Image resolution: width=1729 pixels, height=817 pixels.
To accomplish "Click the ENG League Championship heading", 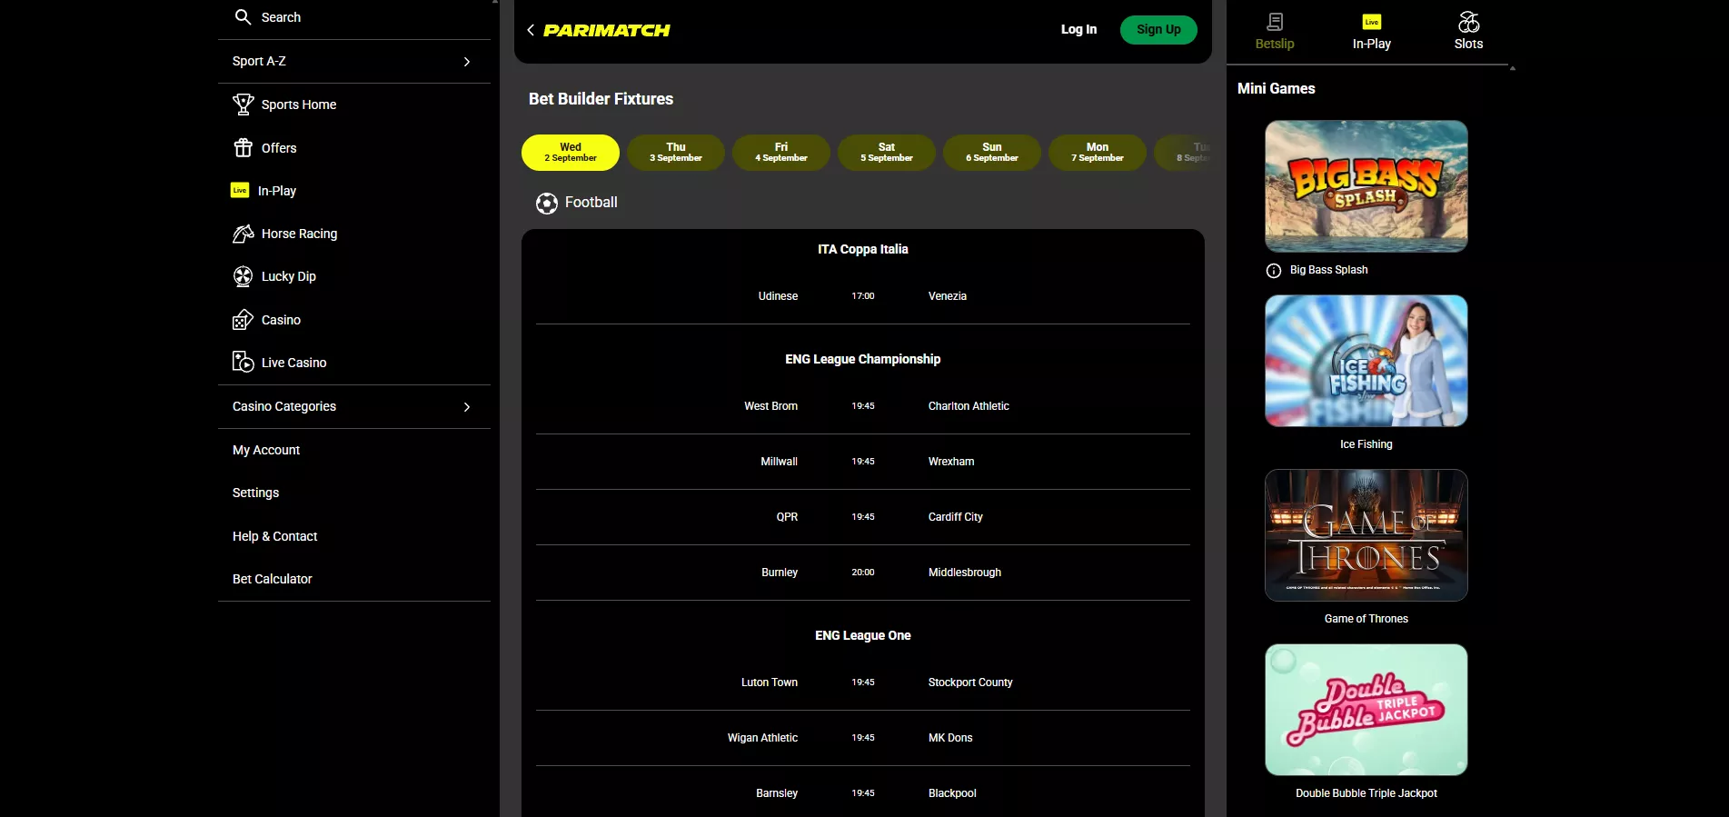I will point(863,359).
